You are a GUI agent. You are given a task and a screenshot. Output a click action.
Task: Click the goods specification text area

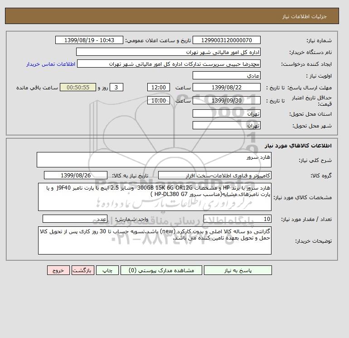click(x=155, y=197)
